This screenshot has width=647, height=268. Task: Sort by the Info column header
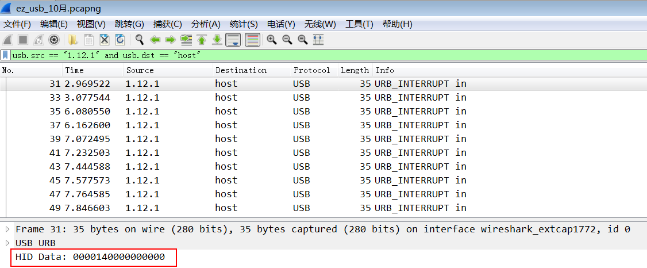click(x=510, y=70)
